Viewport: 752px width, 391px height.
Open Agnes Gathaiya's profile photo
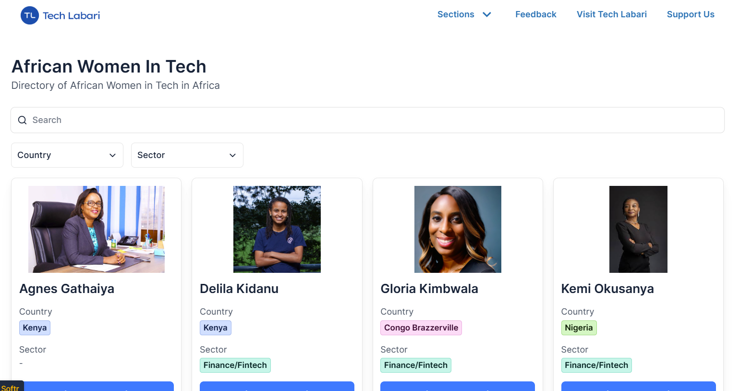[97, 229]
